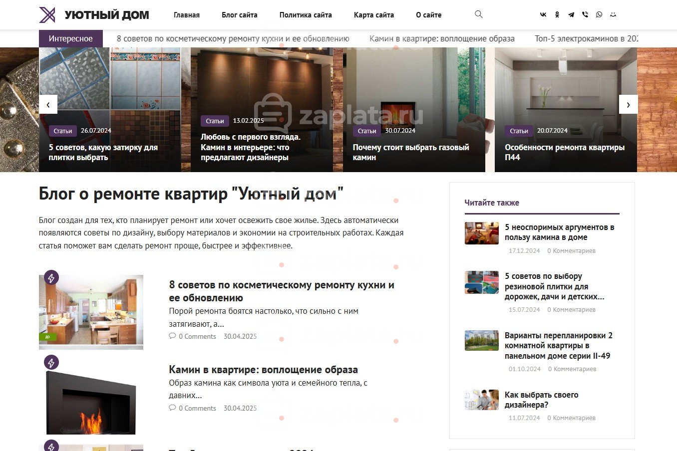Click Статьи tag on затирка slide
This screenshot has height=451, width=677.
[x=63, y=131]
